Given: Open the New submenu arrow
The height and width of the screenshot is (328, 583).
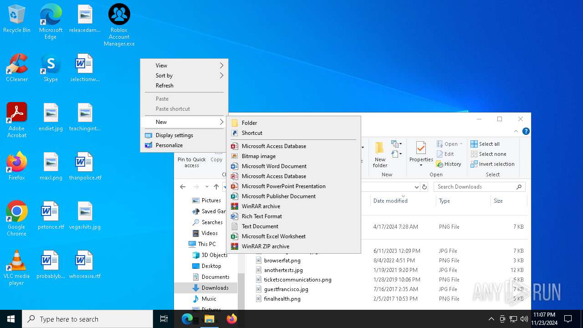Looking at the screenshot, I should (222, 122).
